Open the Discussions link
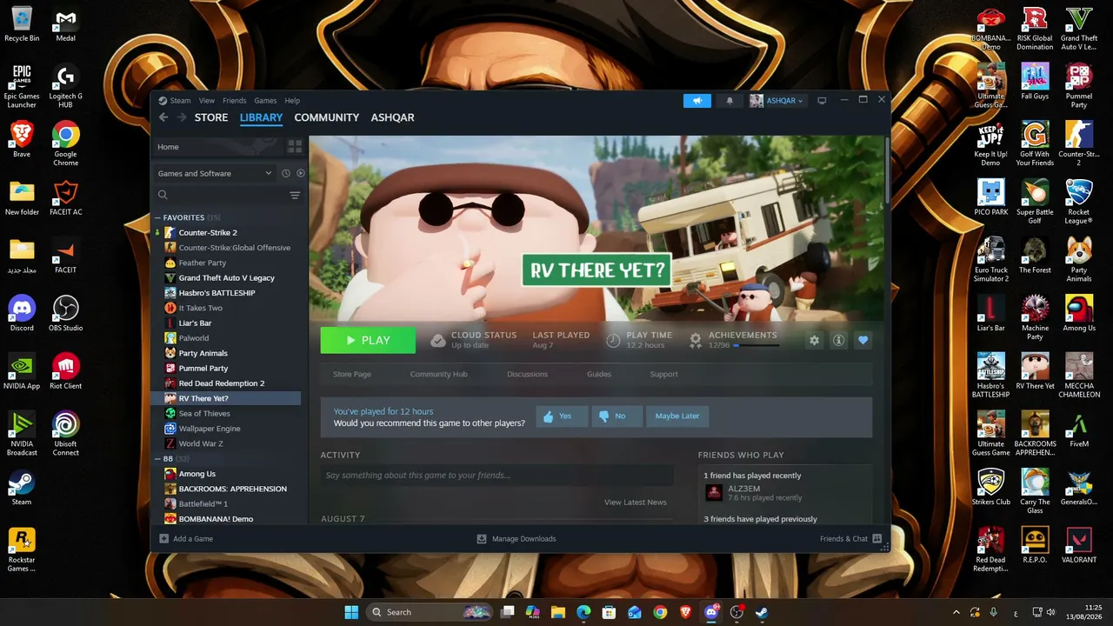Viewport: 1113px width, 626px height. click(528, 374)
